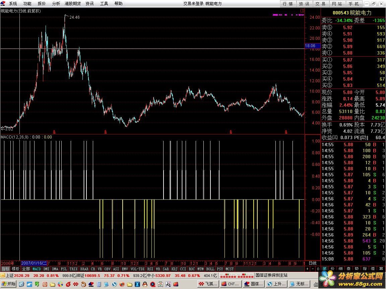Click the red swirl G quick launch icon
The height and width of the screenshot is (289, 386).
pyautogui.click(x=68, y=284)
